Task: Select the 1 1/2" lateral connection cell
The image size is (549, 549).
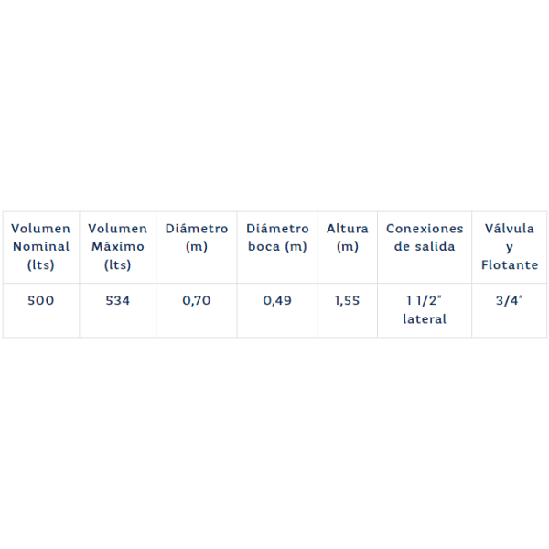Action: click(x=425, y=309)
